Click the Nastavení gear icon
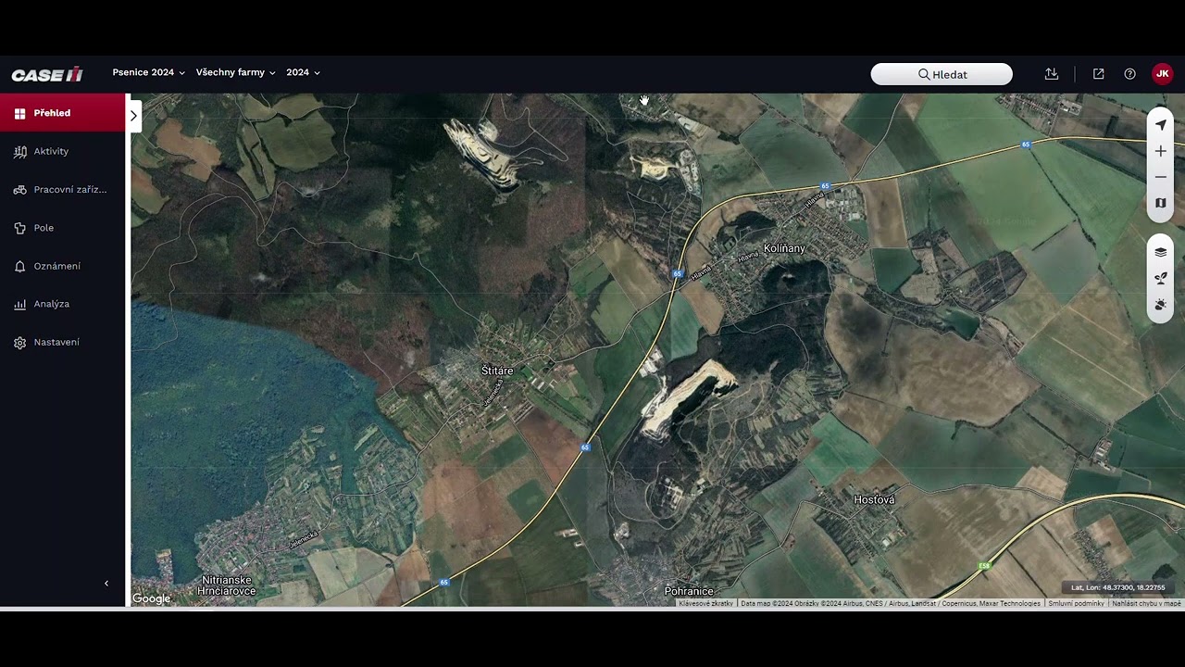 click(19, 343)
